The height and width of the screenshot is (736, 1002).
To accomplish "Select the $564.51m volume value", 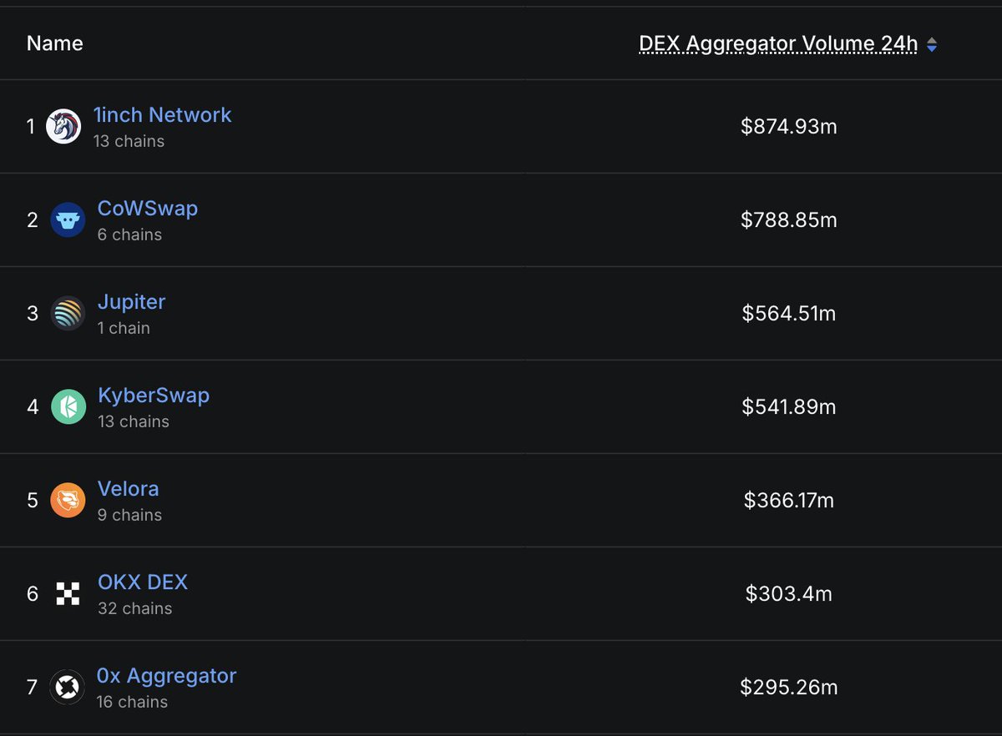I will tap(789, 314).
